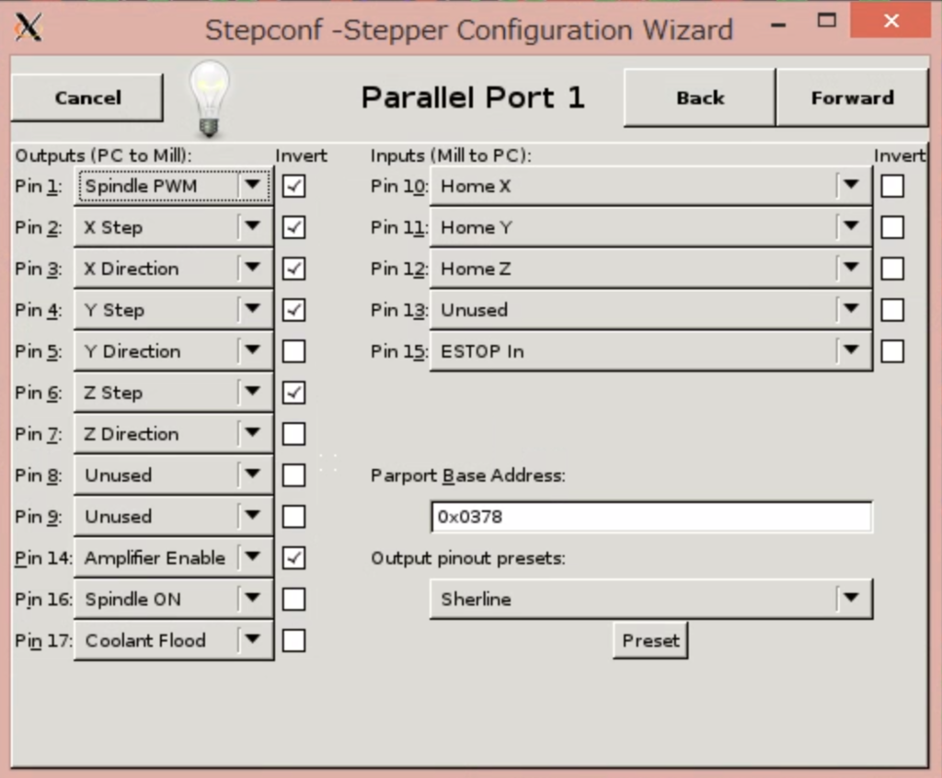Click the Inputs (Mill to PC) label

[x=451, y=155]
